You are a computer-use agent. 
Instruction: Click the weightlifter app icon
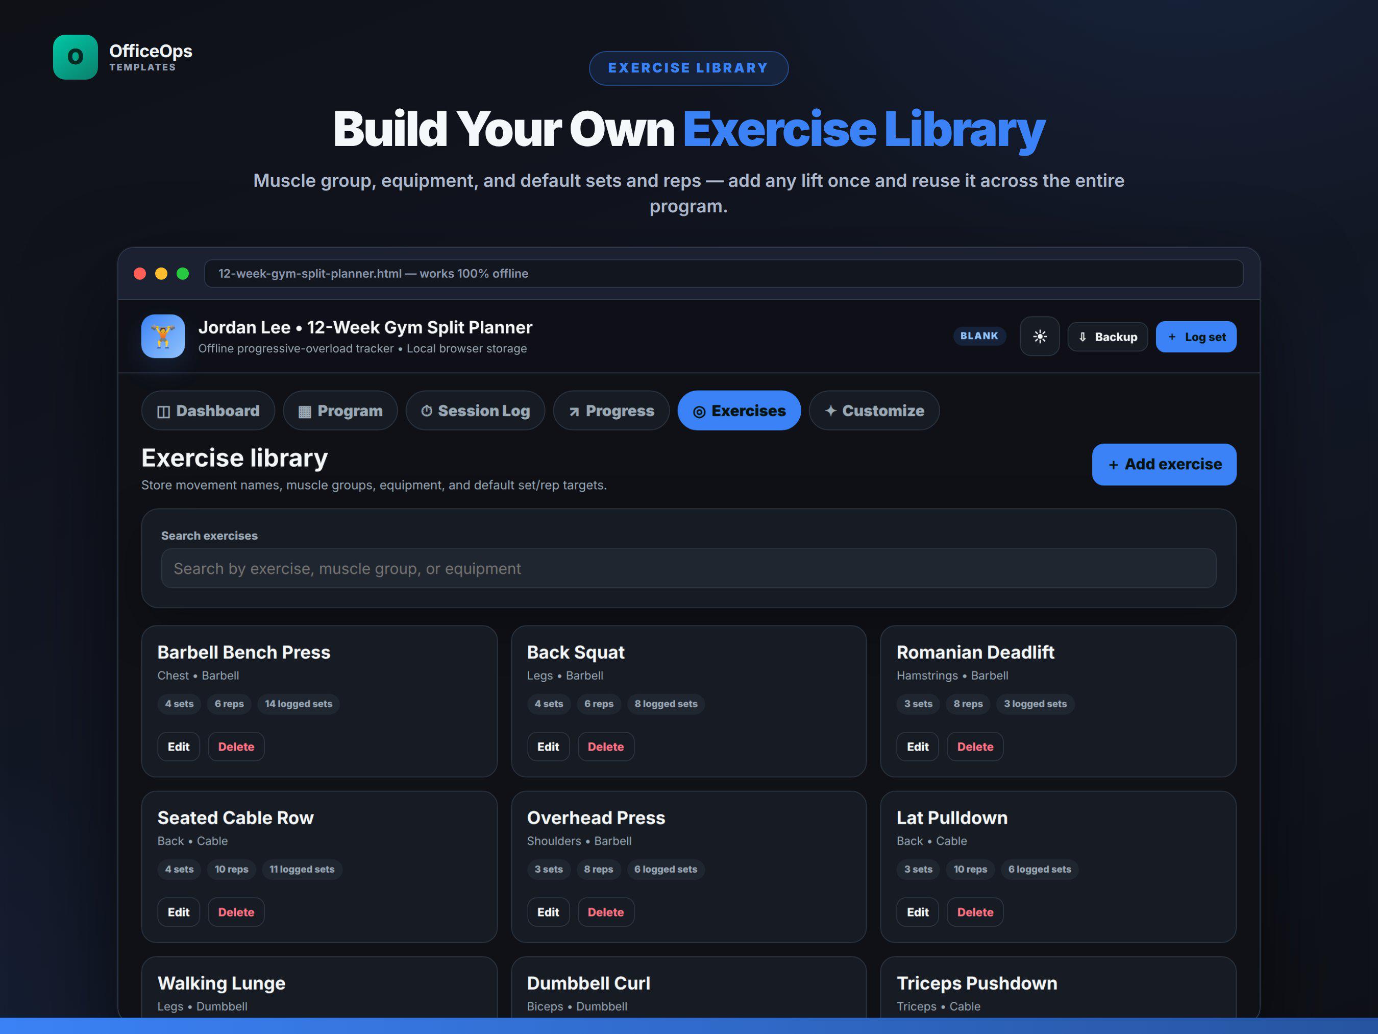coord(163,336)
